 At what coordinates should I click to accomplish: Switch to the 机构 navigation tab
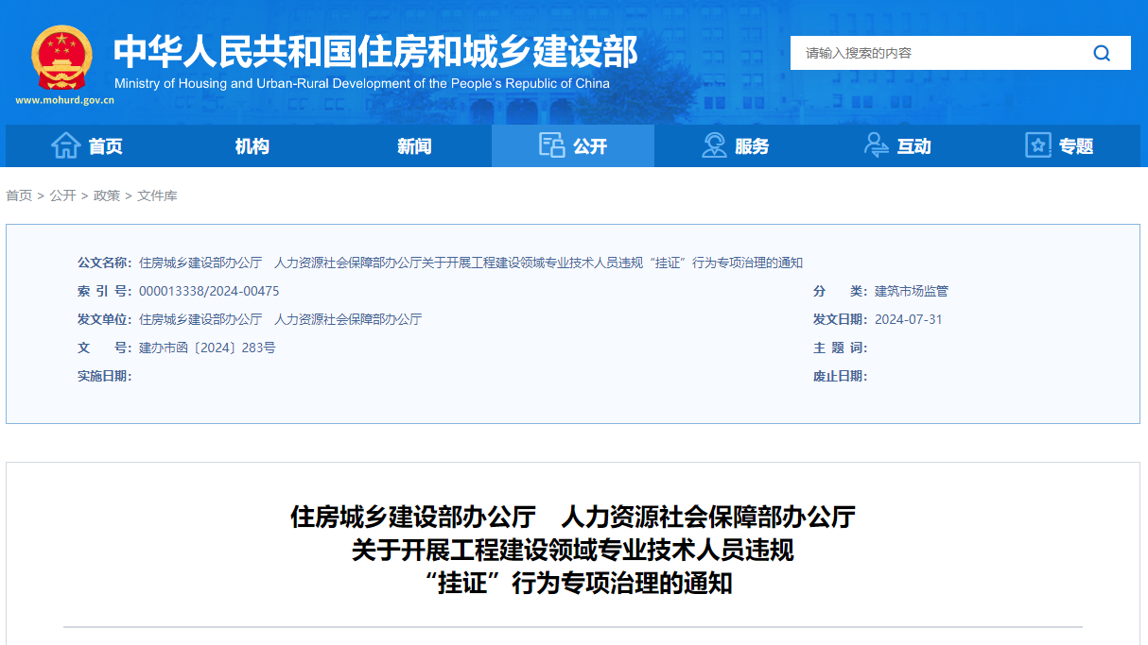(x=251, y=144)
